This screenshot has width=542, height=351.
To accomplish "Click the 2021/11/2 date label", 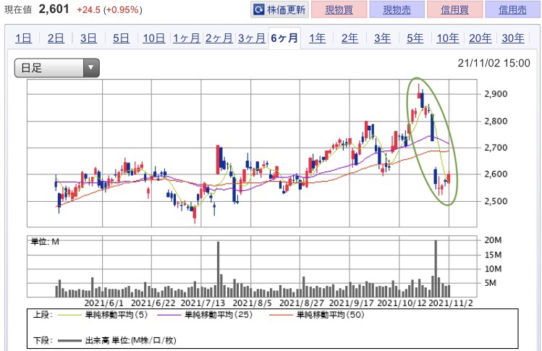I will pos(450,303).
